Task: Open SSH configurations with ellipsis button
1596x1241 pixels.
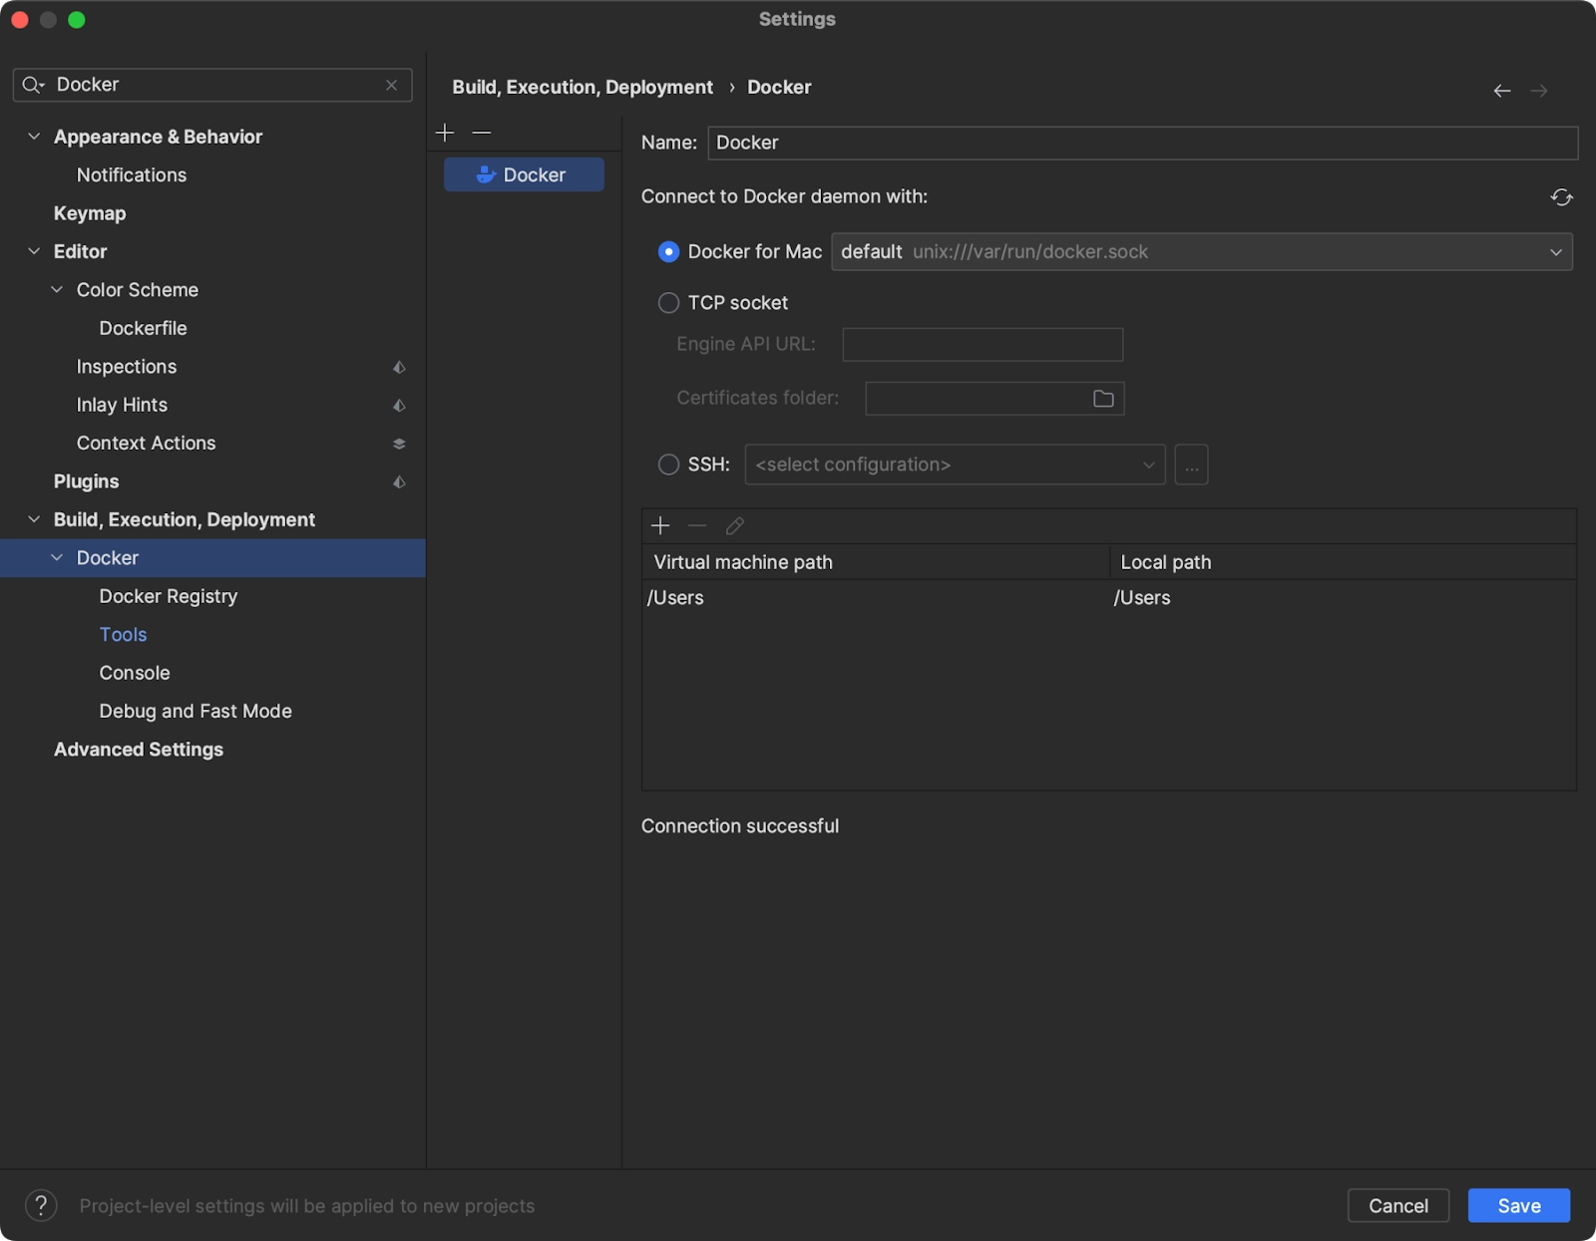Action: pos(1191,465)
